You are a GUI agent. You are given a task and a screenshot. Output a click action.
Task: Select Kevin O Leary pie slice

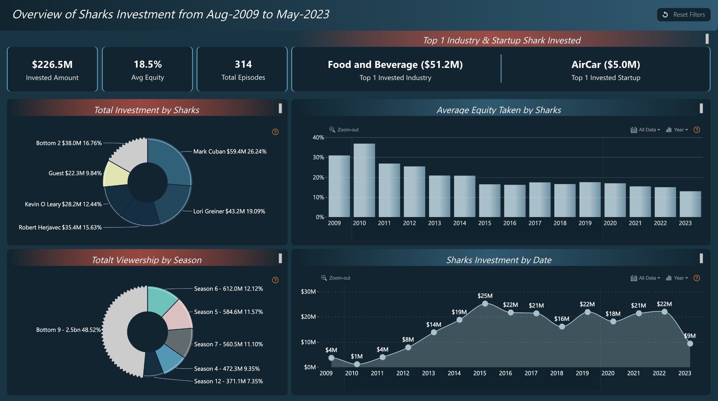click(x=118, y=198)
